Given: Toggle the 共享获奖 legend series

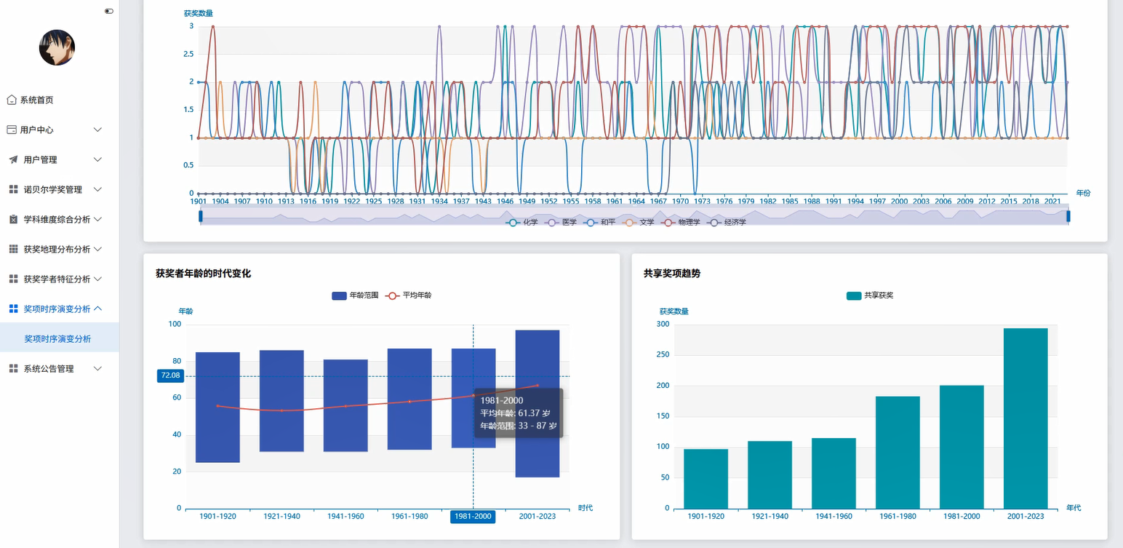Looking at the screenshot, I should point(870,295).
